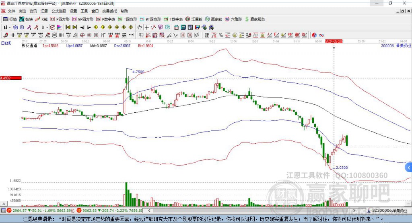The height and width of the screenshot is (223, 412).
Task: Open the 公式选股 menu
Action: pyautogui.click(x=59, y=11)
